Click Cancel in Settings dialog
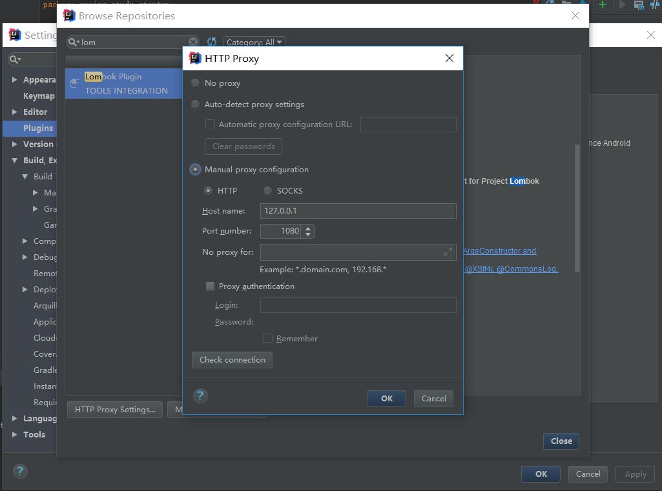 (x=588, y=474)
